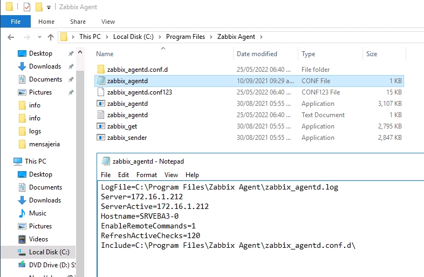Image resolution: width=424 pixels, height=277 pixels.
Task: Open the Share ribbon tab
Action: click(x=78, y=22)
